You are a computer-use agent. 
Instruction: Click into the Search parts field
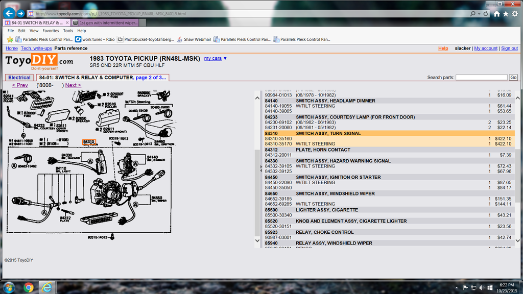point(482,78)
